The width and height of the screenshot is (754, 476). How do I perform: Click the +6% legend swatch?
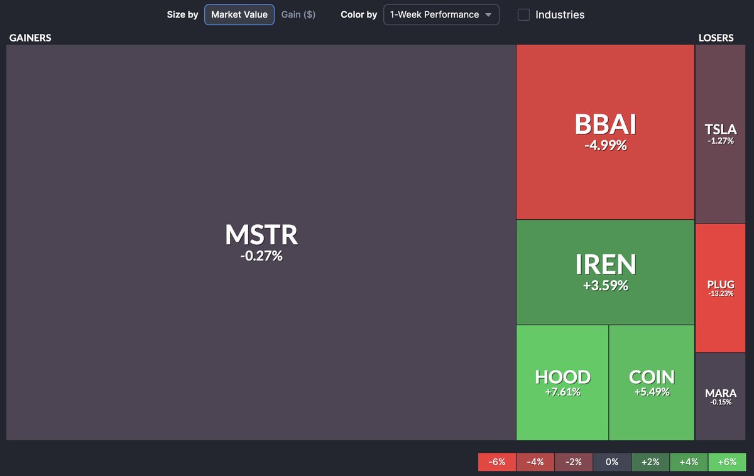[x=727, y=462]
